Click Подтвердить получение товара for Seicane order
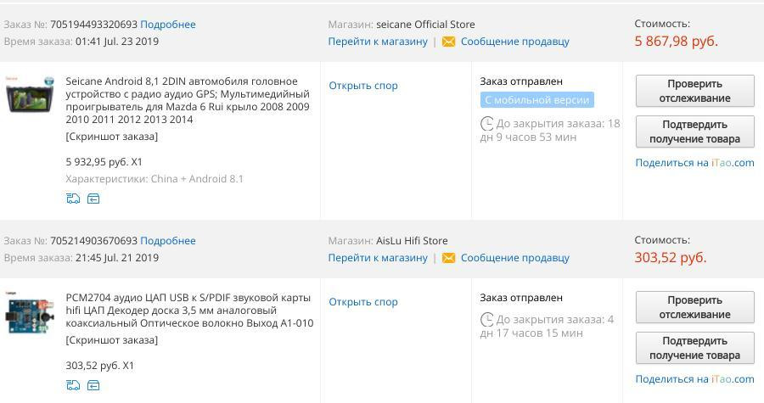 [694, 132]
